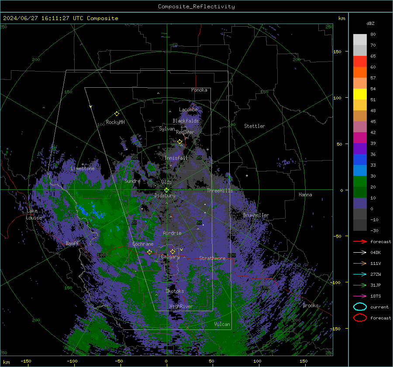The height and width of the screenshot is (367, 393).
Task: Click the Sundre label
Action: pyautogui.click(x=132, y=181)
